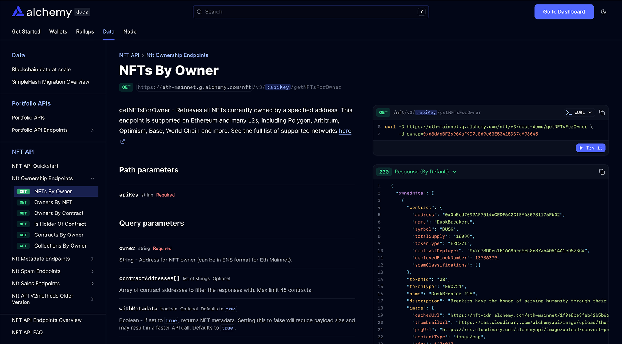Image resolution: width=622 pixels, height=344 pixels.
Task: Click the Try it button
Action: [591, 148]
